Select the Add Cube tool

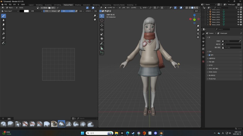coord(102,53)
